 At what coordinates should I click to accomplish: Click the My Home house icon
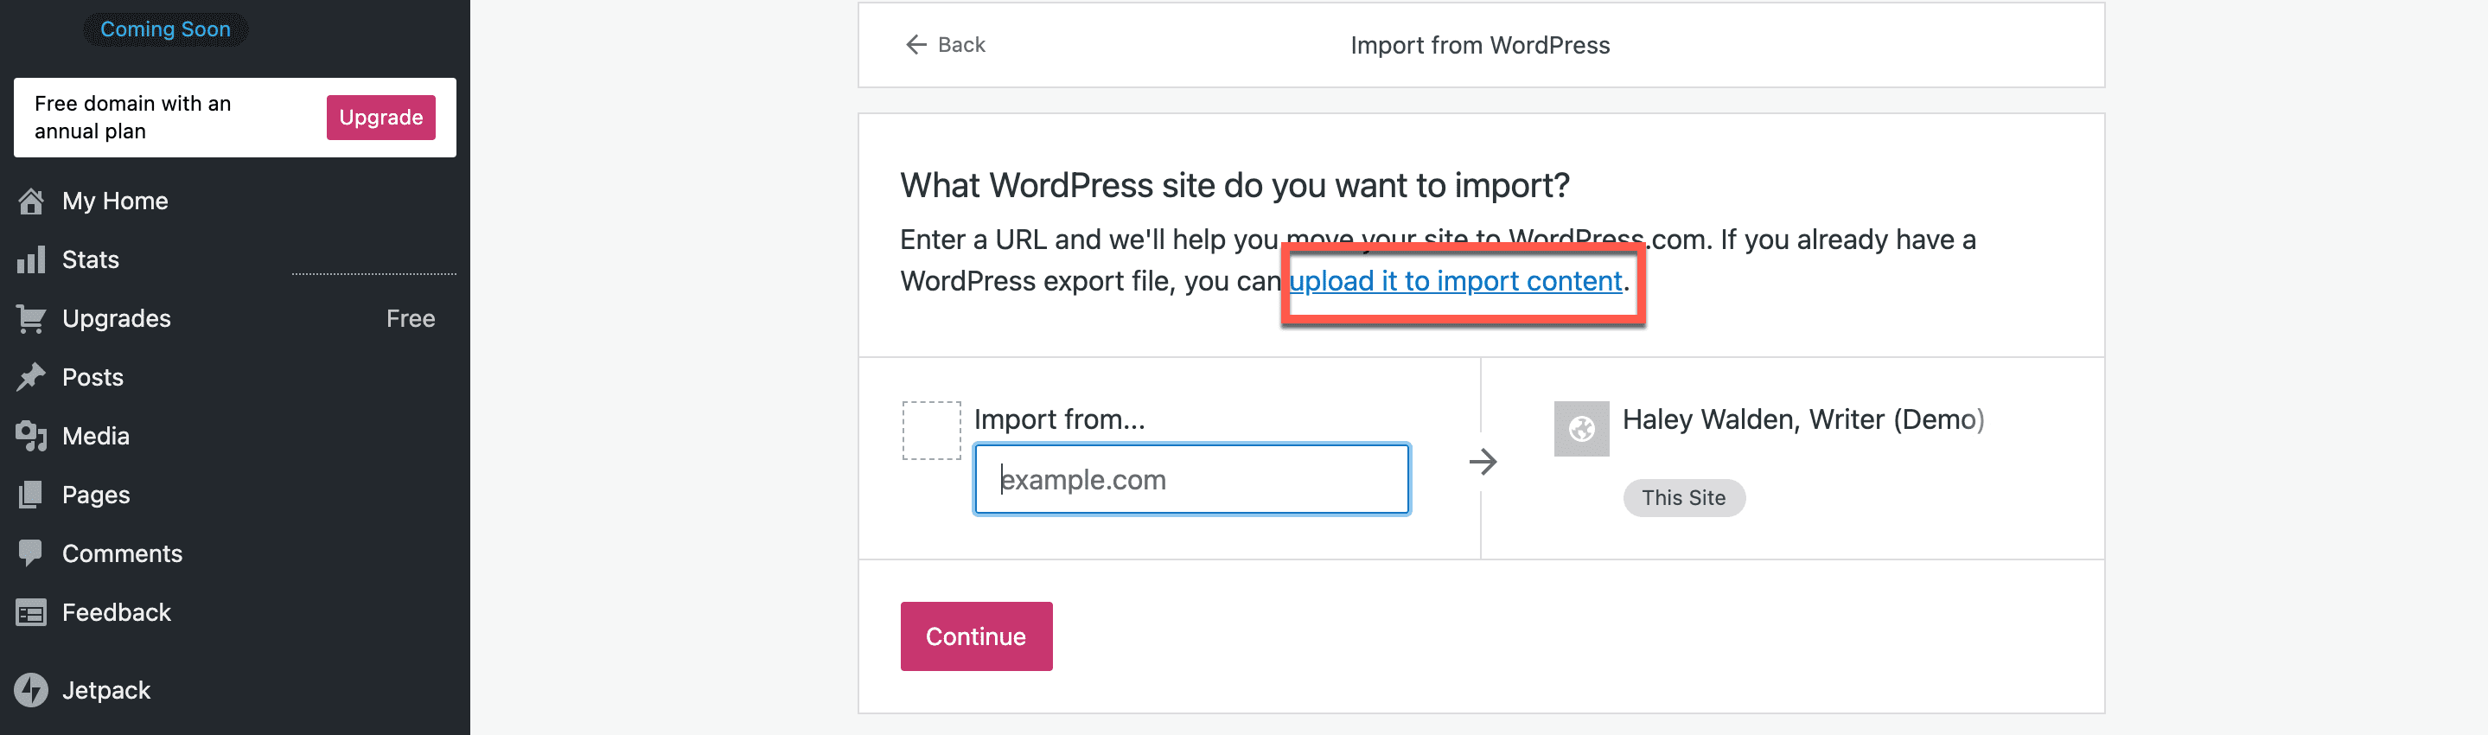coord(31,201)
